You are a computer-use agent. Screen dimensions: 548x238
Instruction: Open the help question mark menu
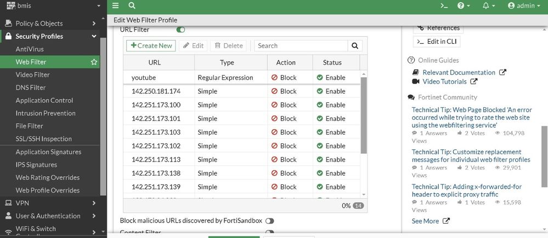(x=464, y=5)
